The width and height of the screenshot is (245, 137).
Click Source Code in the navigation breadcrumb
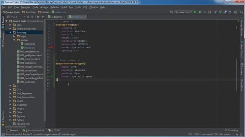click(x=11, y=12)
